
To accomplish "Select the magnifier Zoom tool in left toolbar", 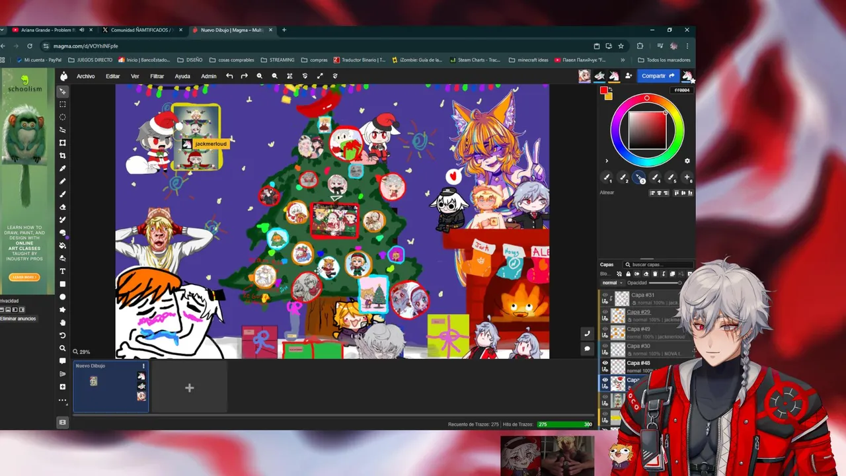I will point(63,348).
